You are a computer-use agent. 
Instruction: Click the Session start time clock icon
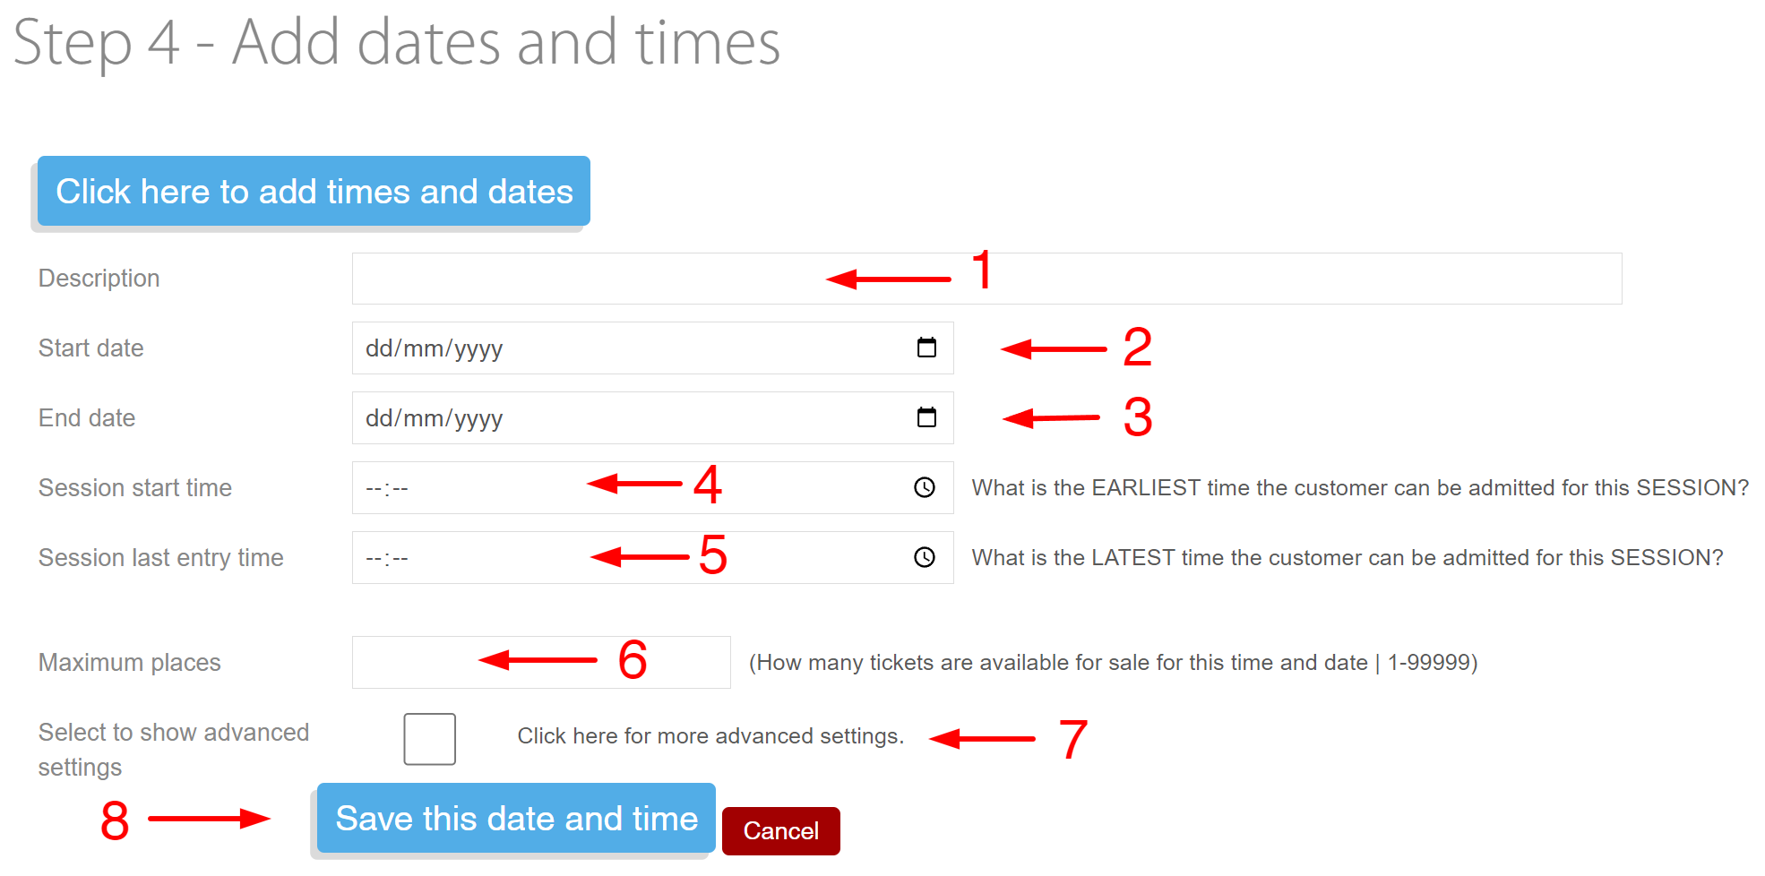(x=925, y=487)
